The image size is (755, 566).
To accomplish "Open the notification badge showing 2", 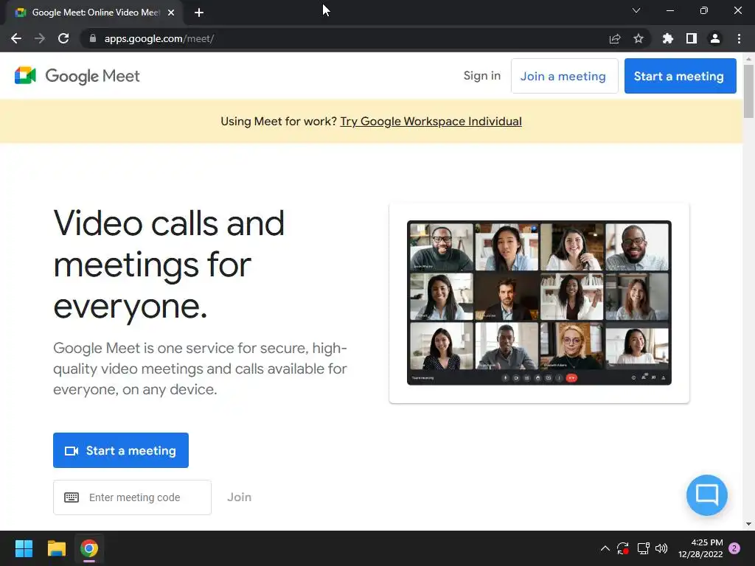I will pos(734,548).
